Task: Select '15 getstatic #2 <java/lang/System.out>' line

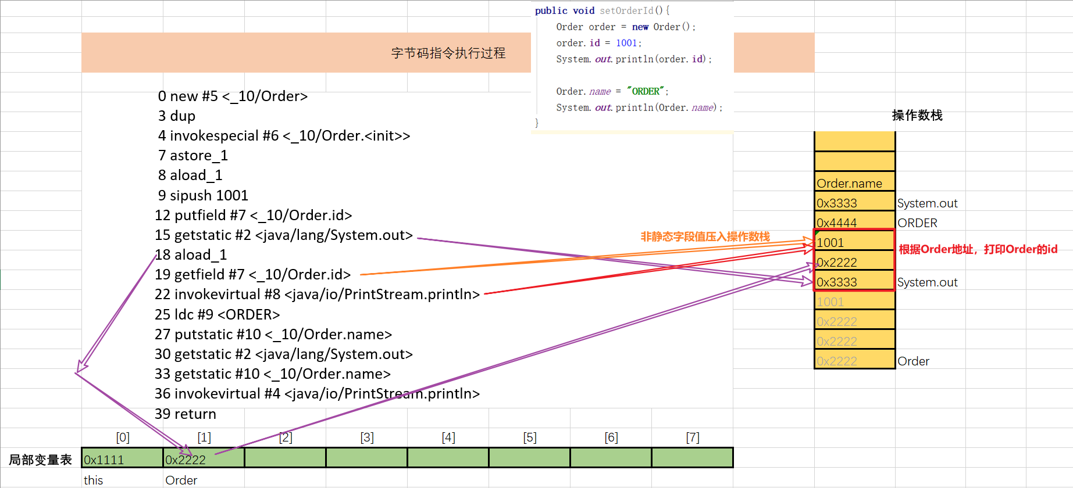Action: [x=284, y=235]
